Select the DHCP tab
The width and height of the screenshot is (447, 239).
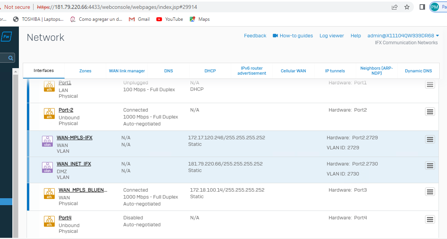point(210,71)
